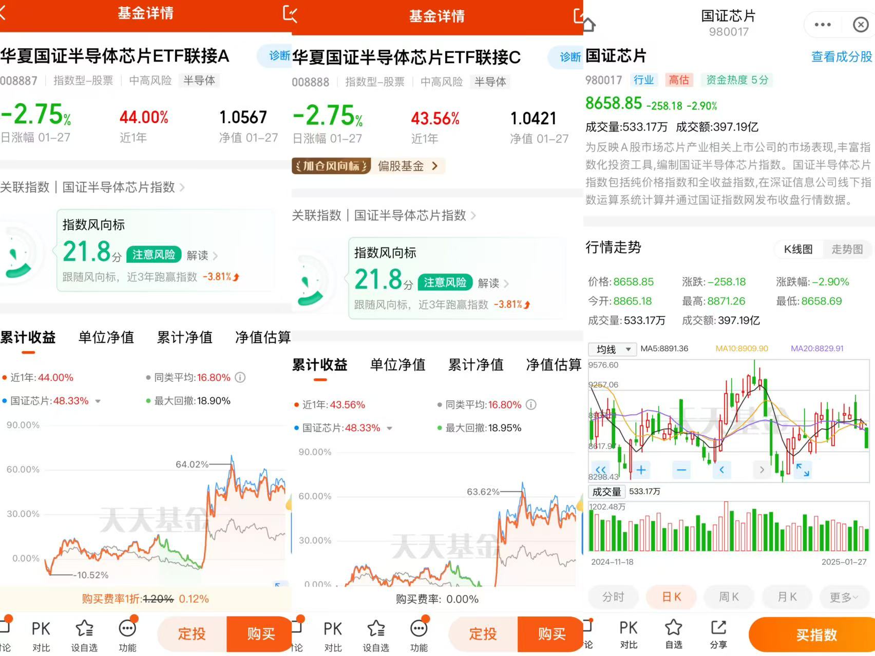Select 分时 period
875x656 pixels.
pyautogui.click(x=613, y=597)
